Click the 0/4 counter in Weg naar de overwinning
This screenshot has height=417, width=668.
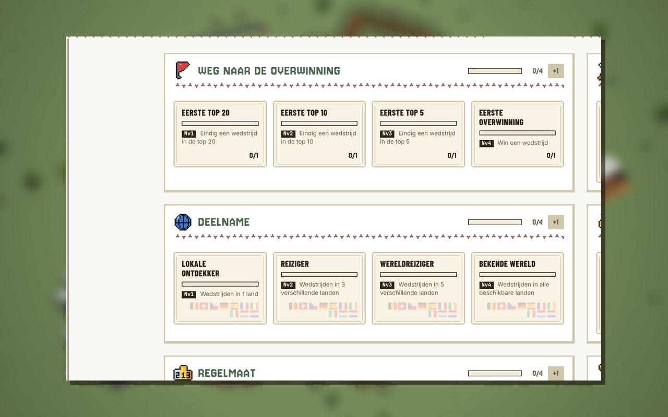[538, 71]
